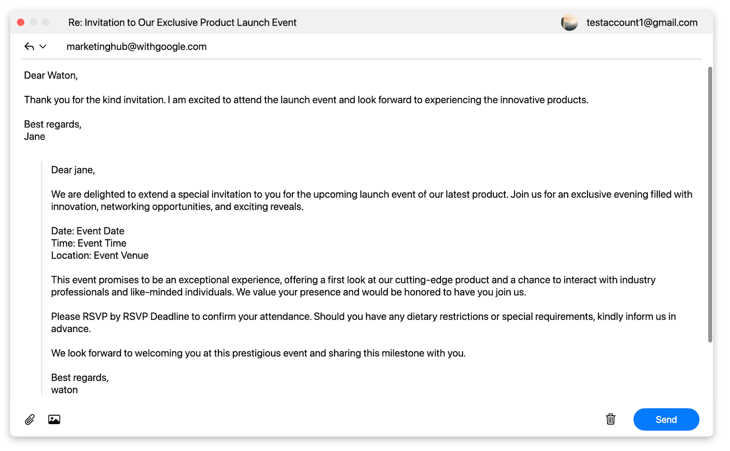This screenshot has width=730, height=451.
Task: Send the reply email
Action: click(x=666, y=419)
